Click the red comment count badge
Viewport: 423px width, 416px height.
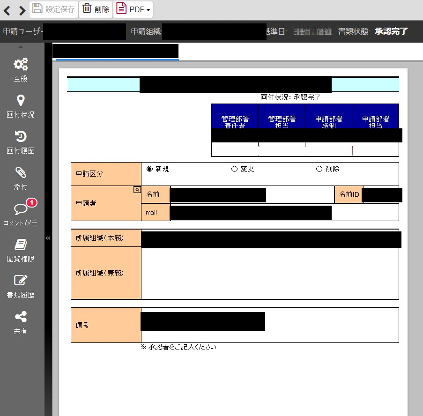point(31,202)
